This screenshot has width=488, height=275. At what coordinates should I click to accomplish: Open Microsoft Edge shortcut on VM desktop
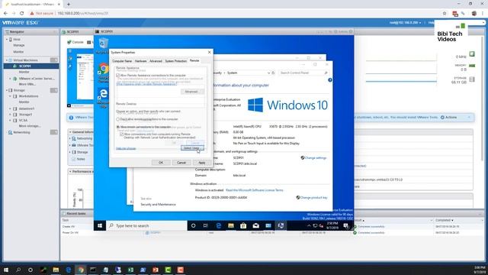pos(103,93)
